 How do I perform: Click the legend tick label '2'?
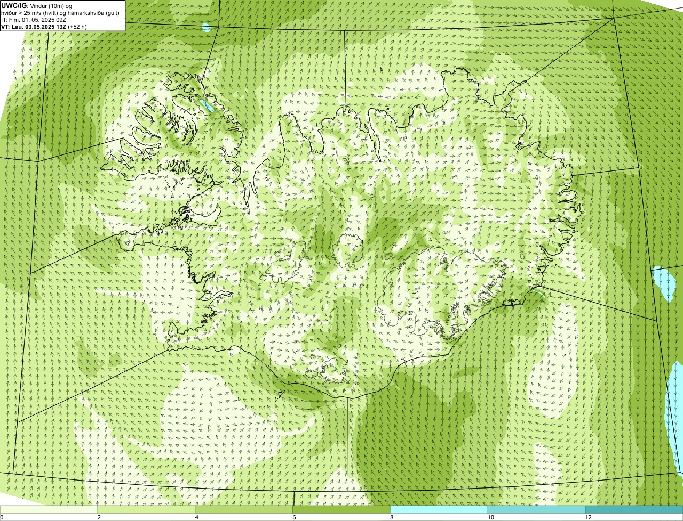[x=99, y=517]
